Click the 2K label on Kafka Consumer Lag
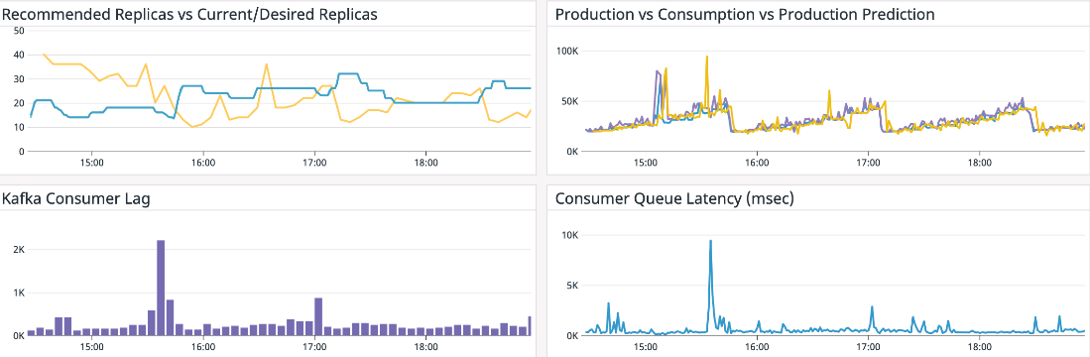 pyautogui.click(x=19, y=249)
